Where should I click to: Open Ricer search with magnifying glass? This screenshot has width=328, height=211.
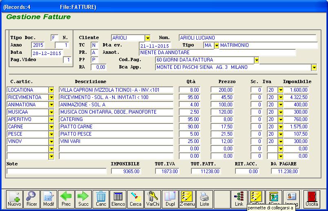coord(31,199)
